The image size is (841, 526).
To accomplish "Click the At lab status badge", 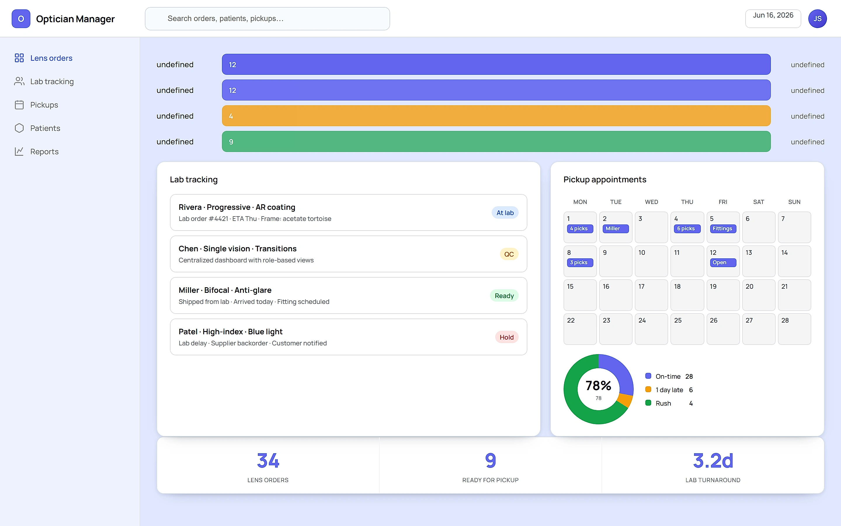I will tap(505, 212).
